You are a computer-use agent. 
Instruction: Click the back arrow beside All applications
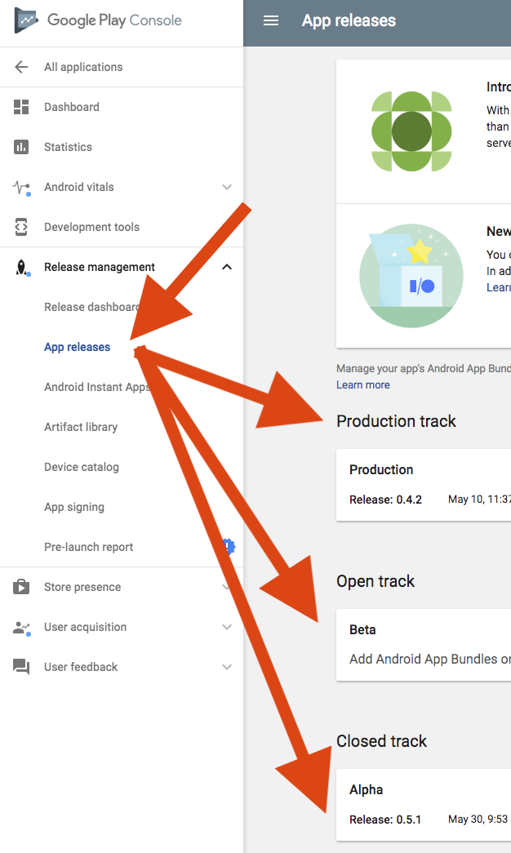tap(21, 67)
